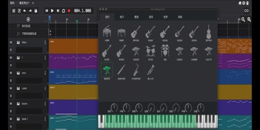The width and height of the screenshot is (260, 130).
Task: Expand the green chevron beside the ruler
Action: [x=46, y=21]
